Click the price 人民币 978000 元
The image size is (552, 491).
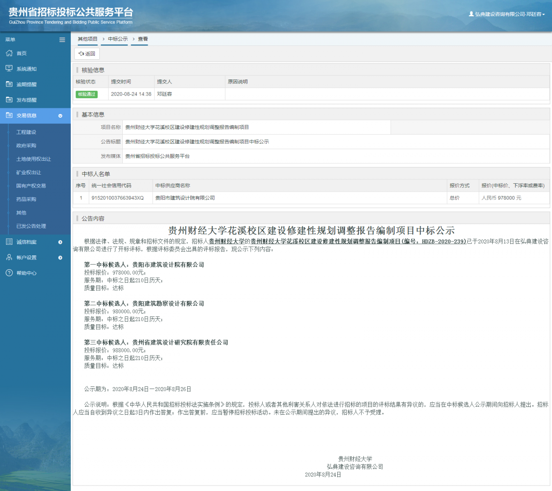[501, 198]
